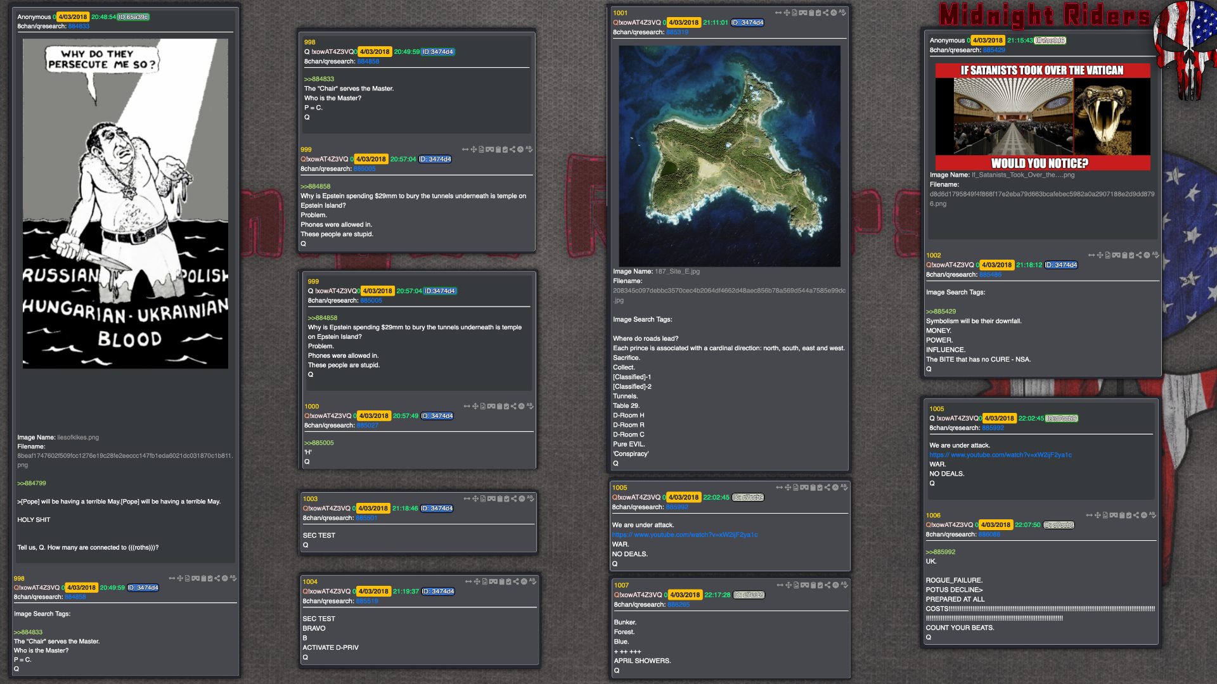This screenshot has width=1217, height=684.
Task: Click the share icon on post 1000
Action: (514, 407)
